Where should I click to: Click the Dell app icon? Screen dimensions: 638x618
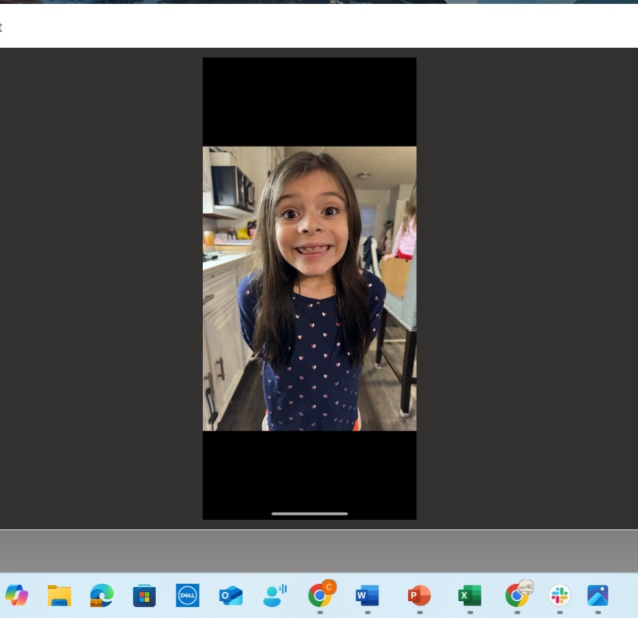[x=188, y=595]
